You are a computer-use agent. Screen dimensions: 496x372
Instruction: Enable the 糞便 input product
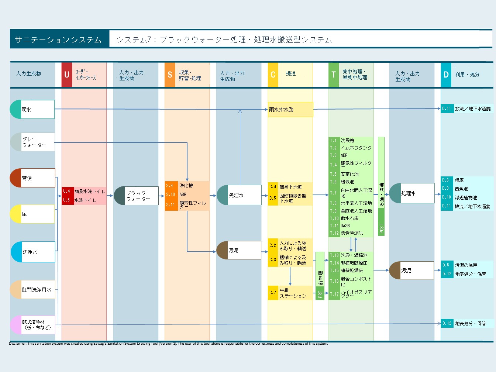[32, 178]
